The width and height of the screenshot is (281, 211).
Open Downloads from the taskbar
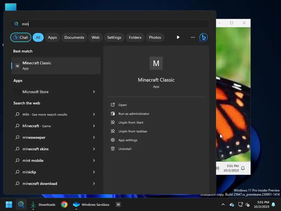43,204
